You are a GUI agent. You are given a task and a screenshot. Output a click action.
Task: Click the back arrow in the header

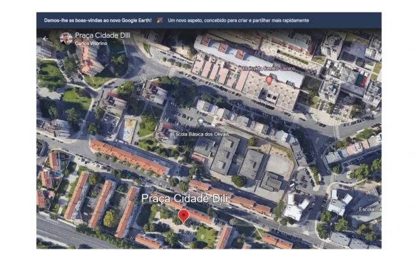pos(45,38)
